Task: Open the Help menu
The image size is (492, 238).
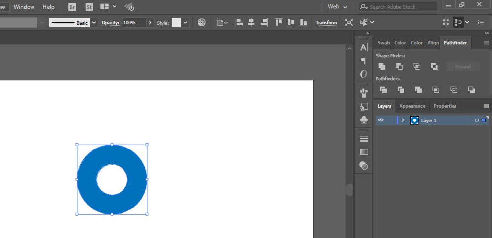Action: [48, 7]
